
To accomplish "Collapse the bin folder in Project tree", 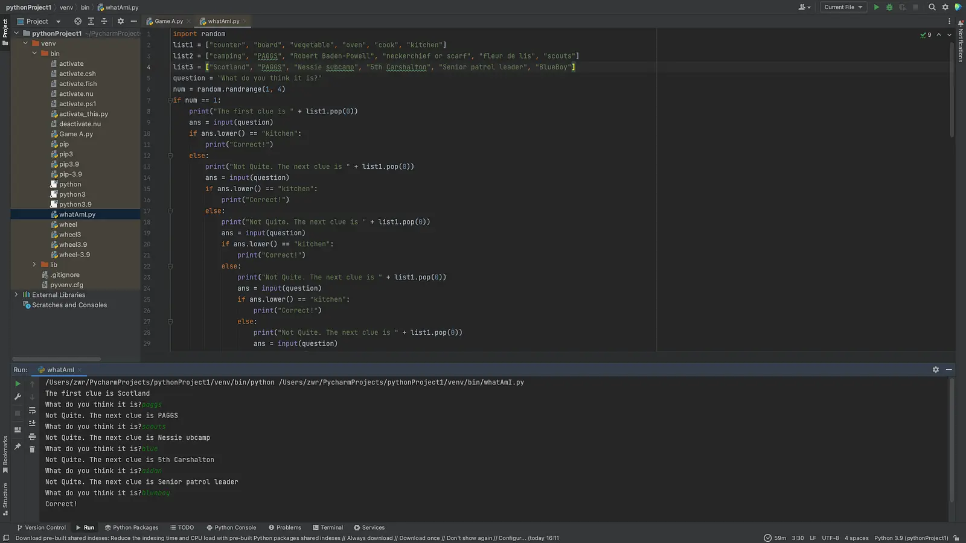I will pos(34,53).
